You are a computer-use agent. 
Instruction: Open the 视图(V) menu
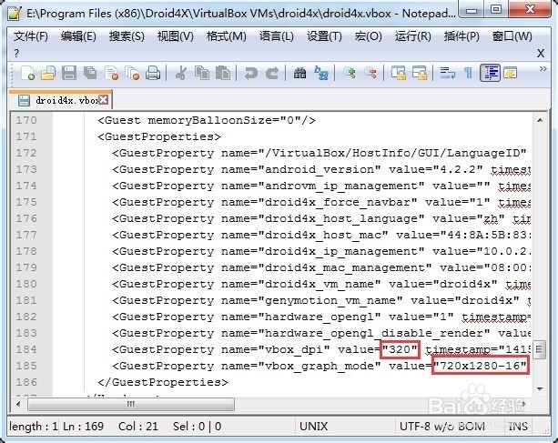point(176,36)
